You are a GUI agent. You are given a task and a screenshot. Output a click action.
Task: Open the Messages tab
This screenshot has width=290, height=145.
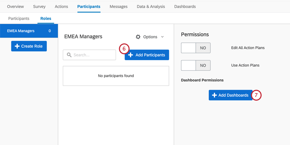[118, 6]
